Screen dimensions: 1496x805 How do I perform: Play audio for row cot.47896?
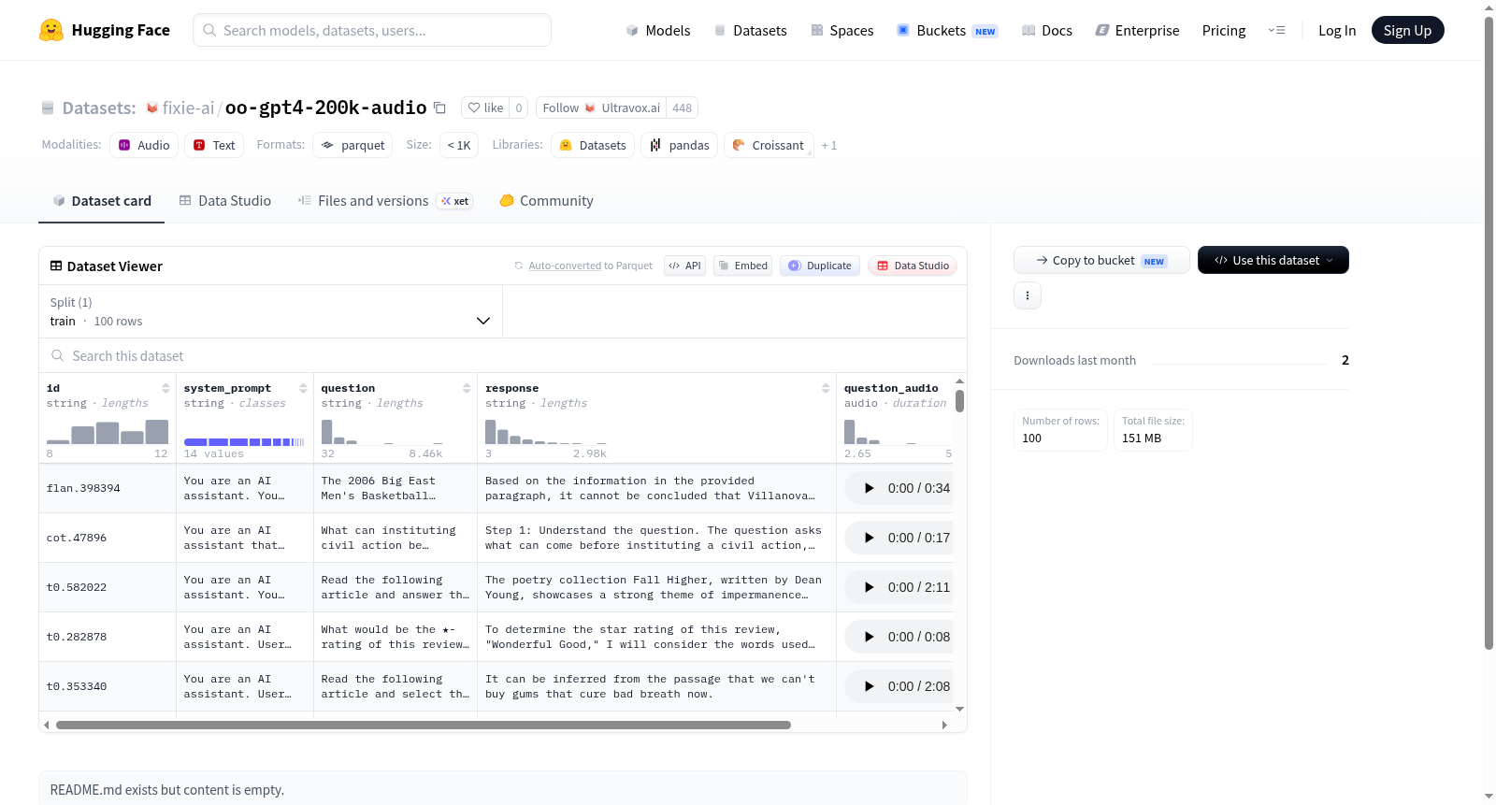(x=869, y=538)
